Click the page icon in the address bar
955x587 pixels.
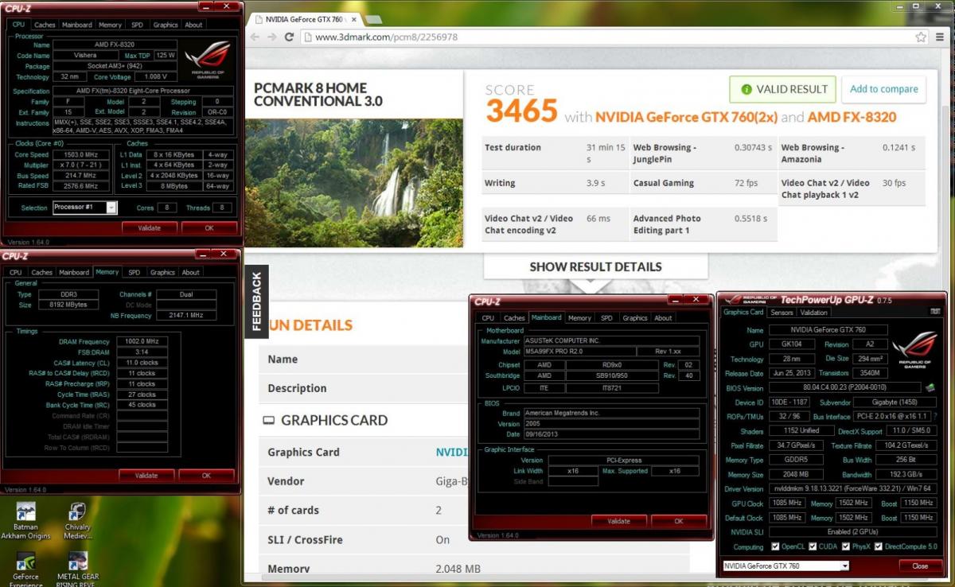click(307, 37)
